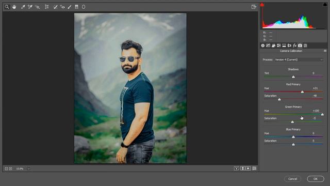Click the zoom out minus button
330x186 pixels.
click(x=6, y=168)
